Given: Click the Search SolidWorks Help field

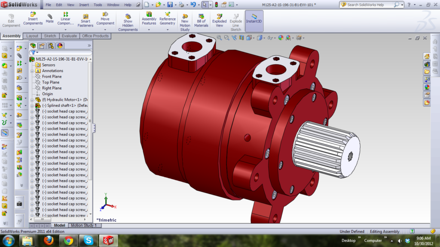Looking at the screenshot, I should (x=369, y=5).
